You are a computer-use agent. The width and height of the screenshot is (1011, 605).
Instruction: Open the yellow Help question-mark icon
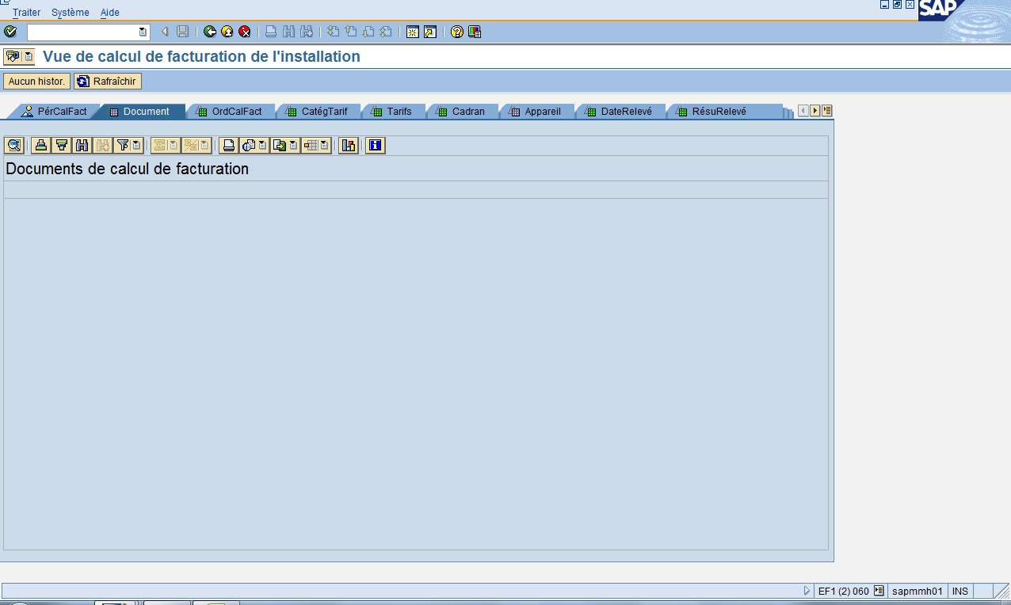[457, 32]
